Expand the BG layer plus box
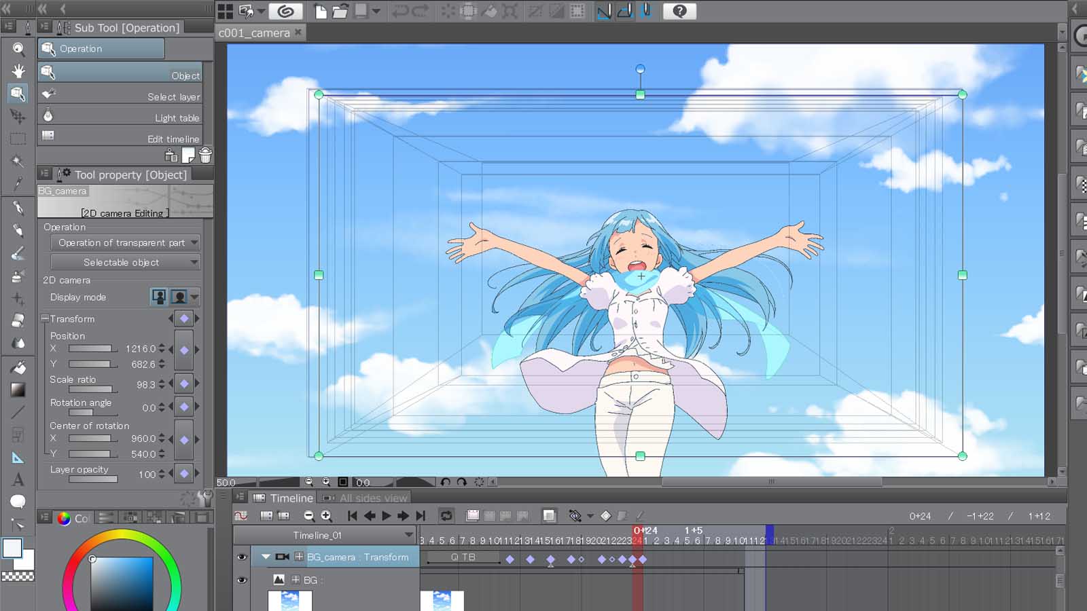Screen dimensions: 1087x611 pos(296,580)
